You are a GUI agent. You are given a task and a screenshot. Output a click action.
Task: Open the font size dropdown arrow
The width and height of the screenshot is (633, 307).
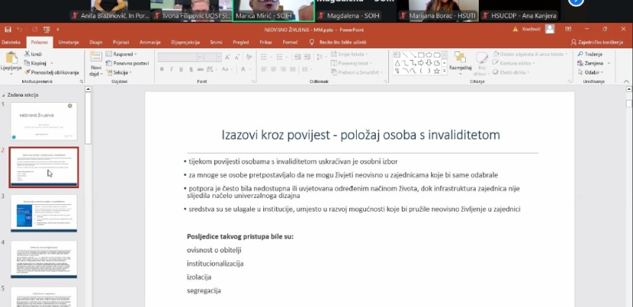(x=219, y=58)
